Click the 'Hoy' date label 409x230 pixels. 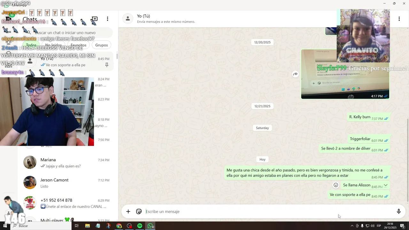[x=262, y=159]
